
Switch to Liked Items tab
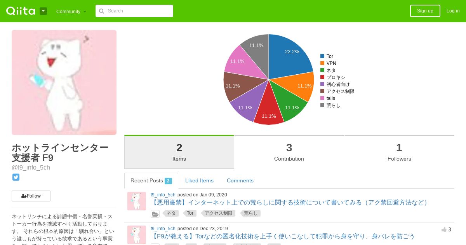coord(199,180)
